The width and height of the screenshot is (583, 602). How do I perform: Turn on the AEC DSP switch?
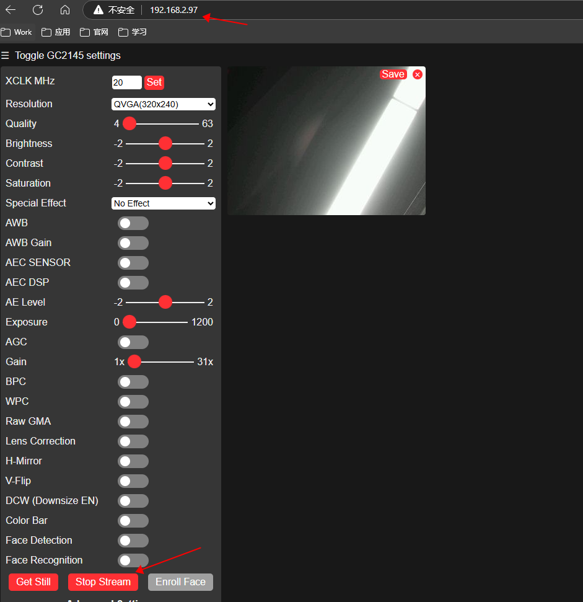click(x=133, y=283)
